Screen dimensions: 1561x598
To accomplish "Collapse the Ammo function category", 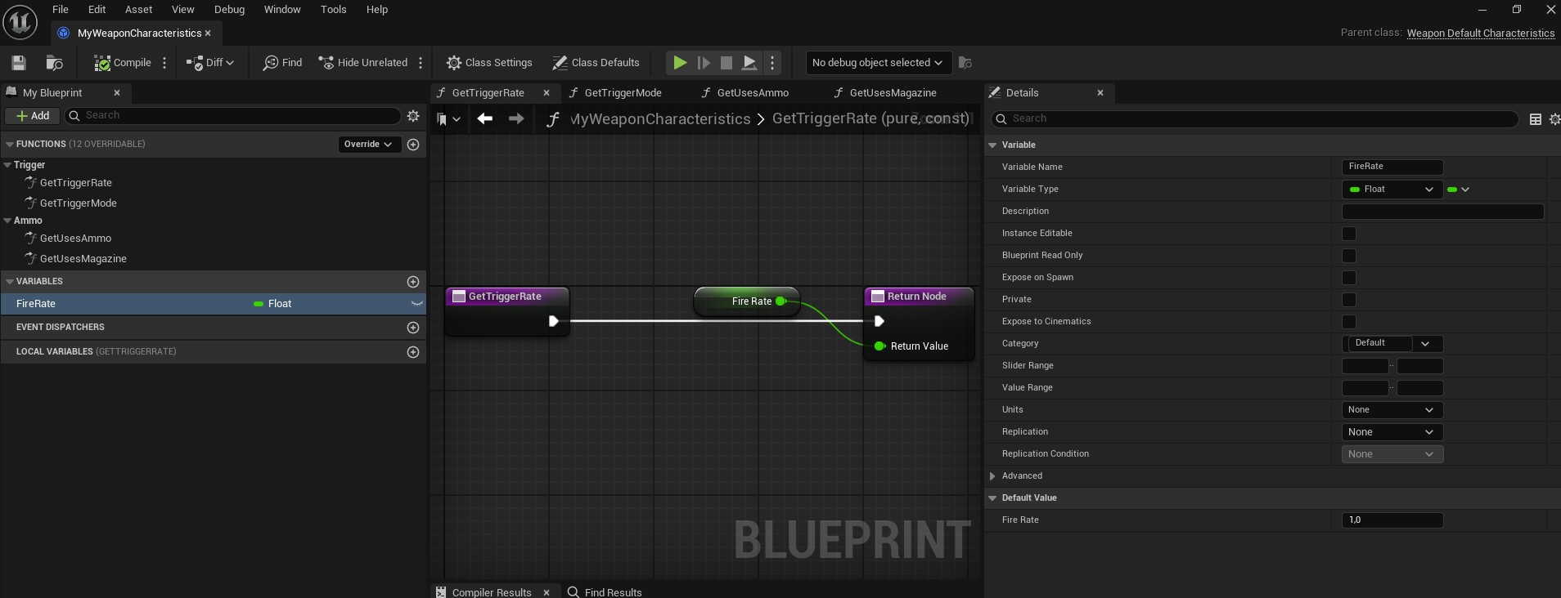I will click(7, 221).
